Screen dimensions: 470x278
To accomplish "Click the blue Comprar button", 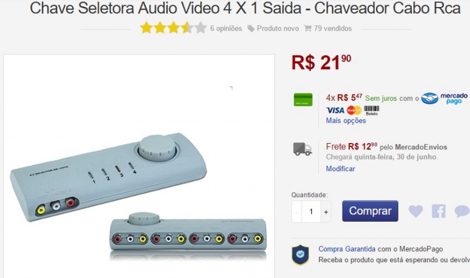I will click(370, 211).
